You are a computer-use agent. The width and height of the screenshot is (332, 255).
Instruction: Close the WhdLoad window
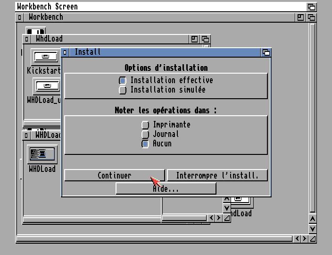26,39
